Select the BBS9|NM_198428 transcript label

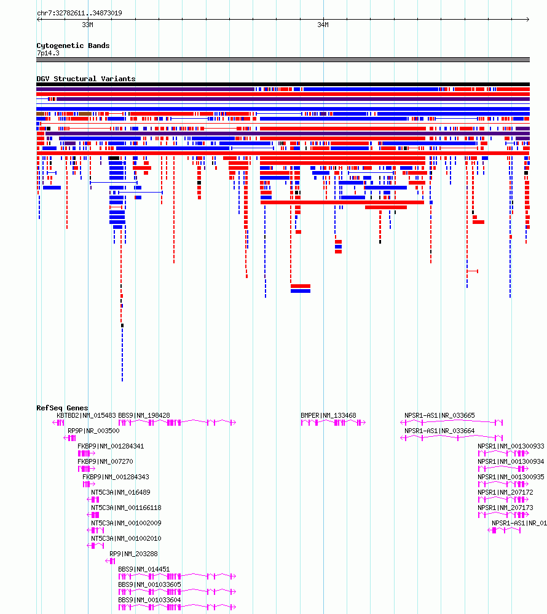click(x=144, y=415)
